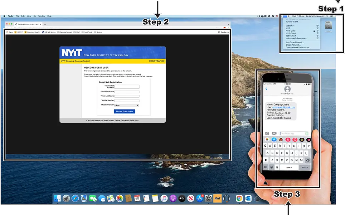Open a new browser tab with plus
This screenshot has height=215, width=345.
click(45, 24)
